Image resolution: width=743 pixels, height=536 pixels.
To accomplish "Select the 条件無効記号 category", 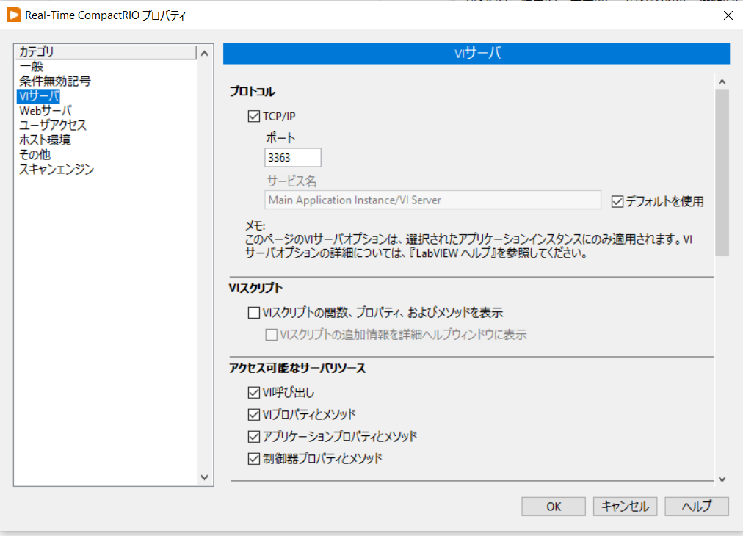I will 55,81.
